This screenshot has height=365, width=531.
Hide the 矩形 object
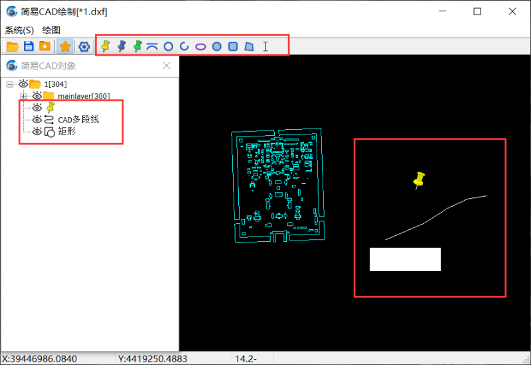pyautogui.click(x=37, y=131)
